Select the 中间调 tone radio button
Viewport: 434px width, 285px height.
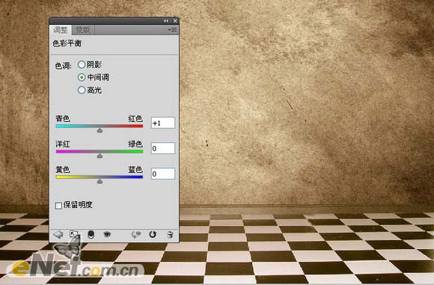(82, 77)
